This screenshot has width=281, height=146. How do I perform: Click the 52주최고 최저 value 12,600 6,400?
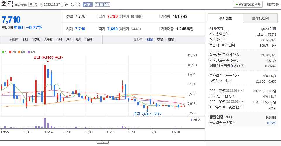[266, 81]
